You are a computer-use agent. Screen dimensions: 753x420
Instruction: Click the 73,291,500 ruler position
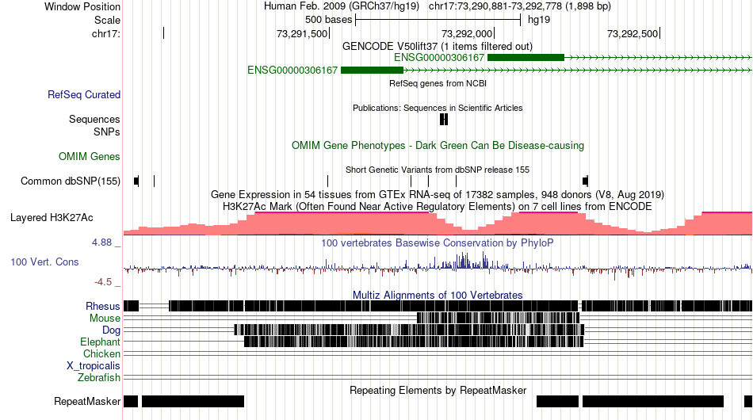click(x=301, y=33)
